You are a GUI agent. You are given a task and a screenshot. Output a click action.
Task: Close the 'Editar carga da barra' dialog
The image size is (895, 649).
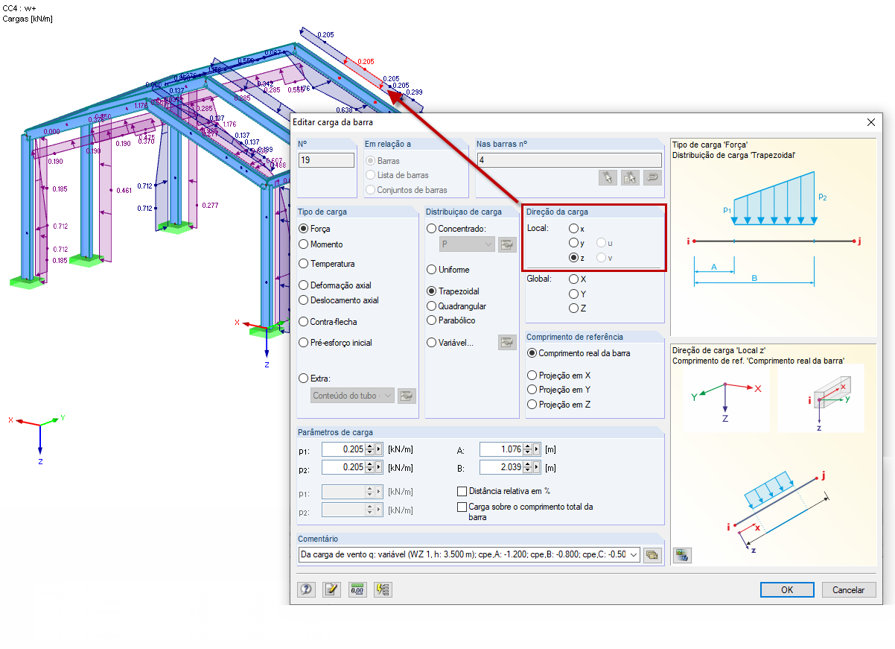click(x=871, y=122)
